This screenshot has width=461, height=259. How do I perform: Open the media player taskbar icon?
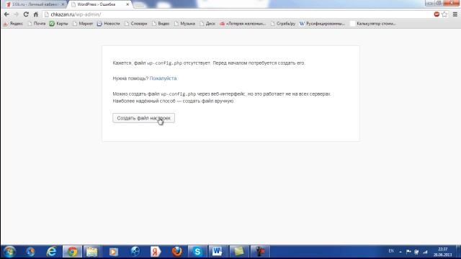114,252
